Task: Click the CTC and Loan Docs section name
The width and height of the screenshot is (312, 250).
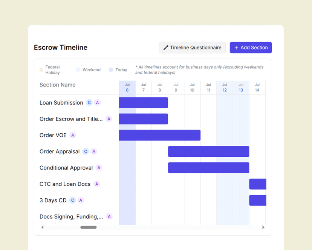Action: (x=65, y=184)
